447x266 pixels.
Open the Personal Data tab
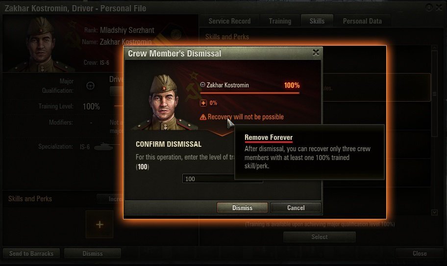click(362, 21)
